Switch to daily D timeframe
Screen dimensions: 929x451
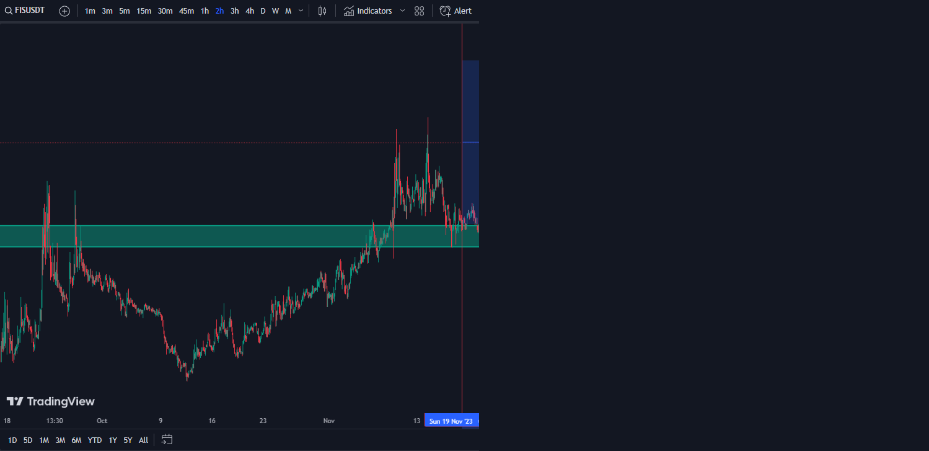[x=263, y=11]
